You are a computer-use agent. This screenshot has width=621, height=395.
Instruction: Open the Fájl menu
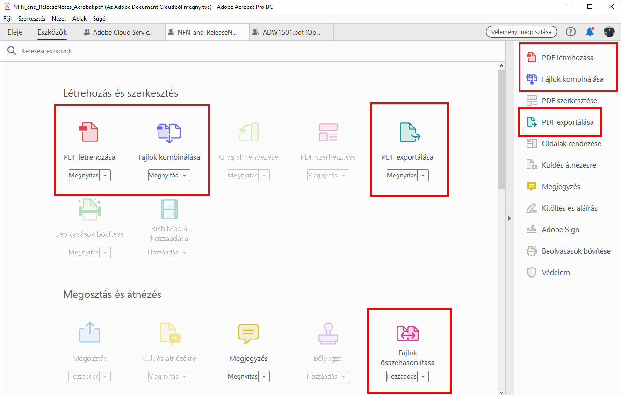(7, 19)
